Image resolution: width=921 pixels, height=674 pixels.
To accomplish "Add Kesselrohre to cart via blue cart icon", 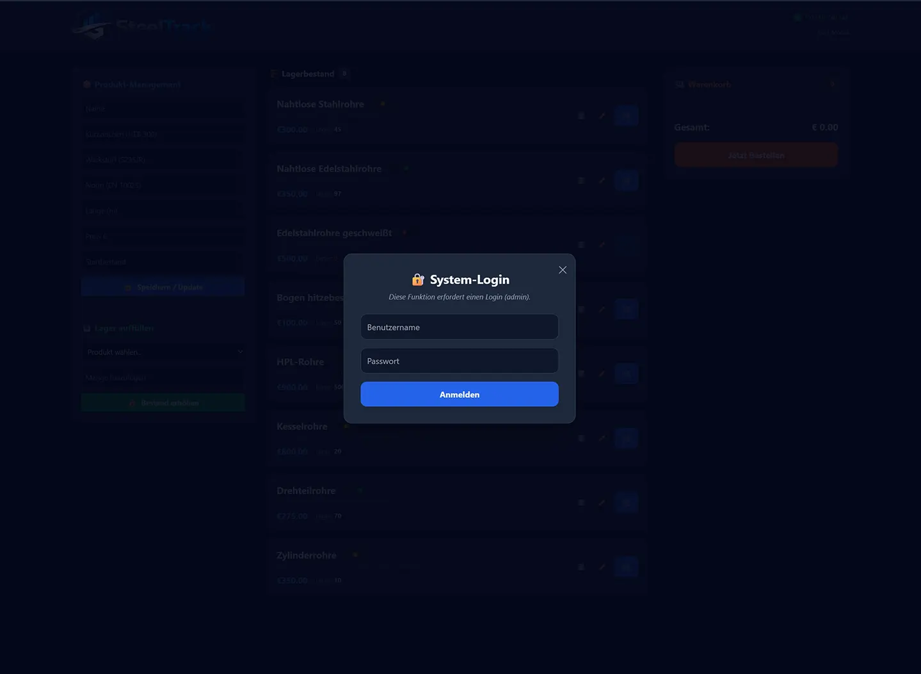I will pyautogui.click(x=625, y=438).
